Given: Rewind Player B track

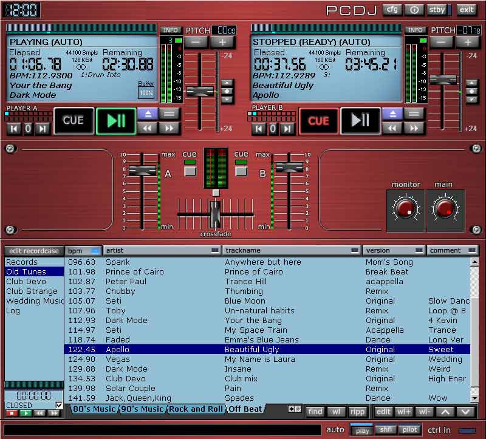Looking at the screenshot, I should 392,128.
